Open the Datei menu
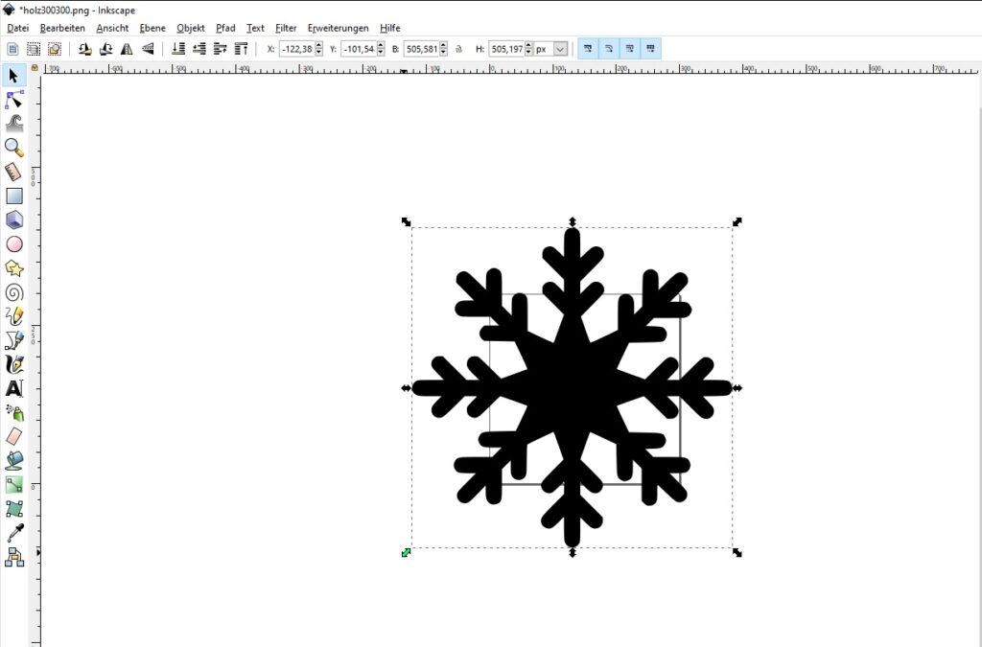 pyautogui.click(x=17, y=28)
